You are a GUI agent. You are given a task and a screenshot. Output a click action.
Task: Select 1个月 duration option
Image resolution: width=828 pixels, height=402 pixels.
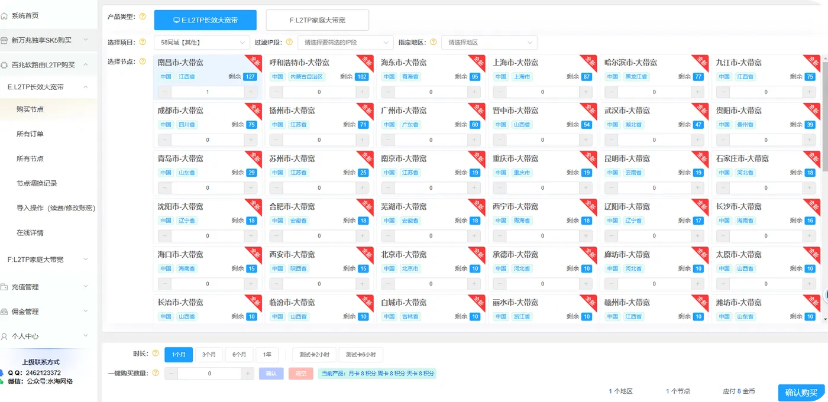pyautogui.click(x=179, y=355)
